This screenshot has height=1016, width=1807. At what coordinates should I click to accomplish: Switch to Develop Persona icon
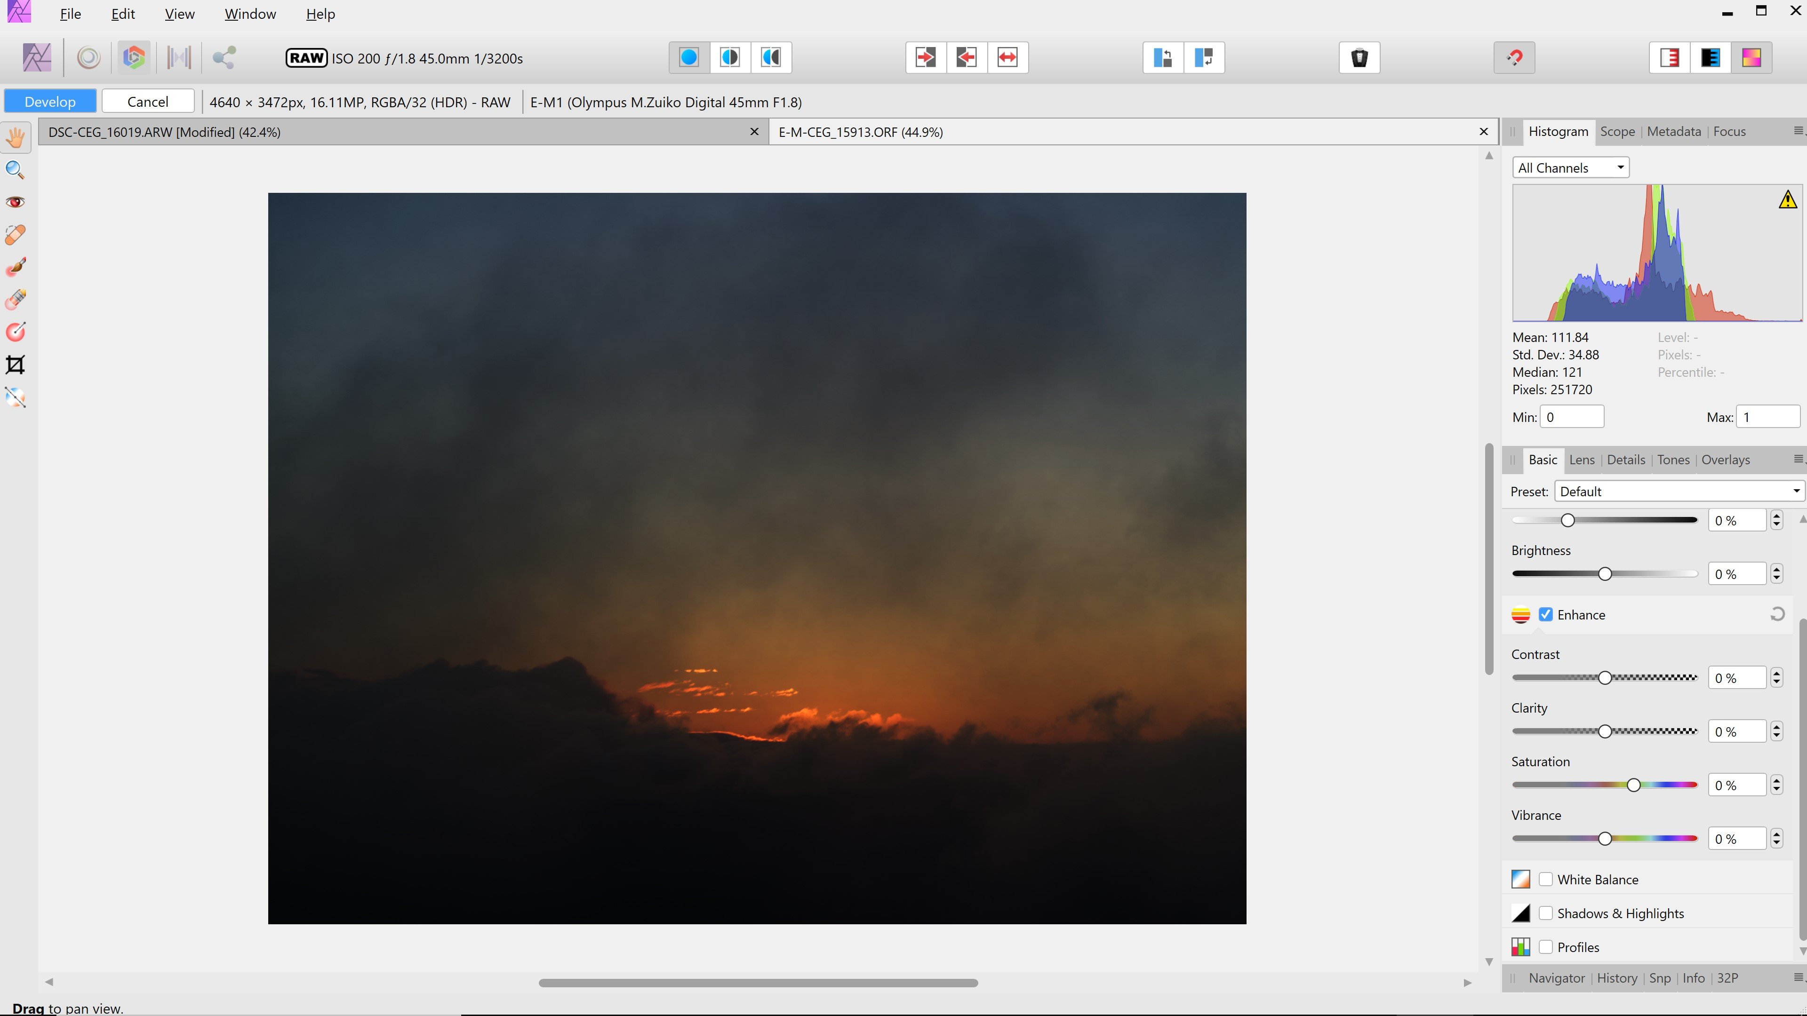133,57
